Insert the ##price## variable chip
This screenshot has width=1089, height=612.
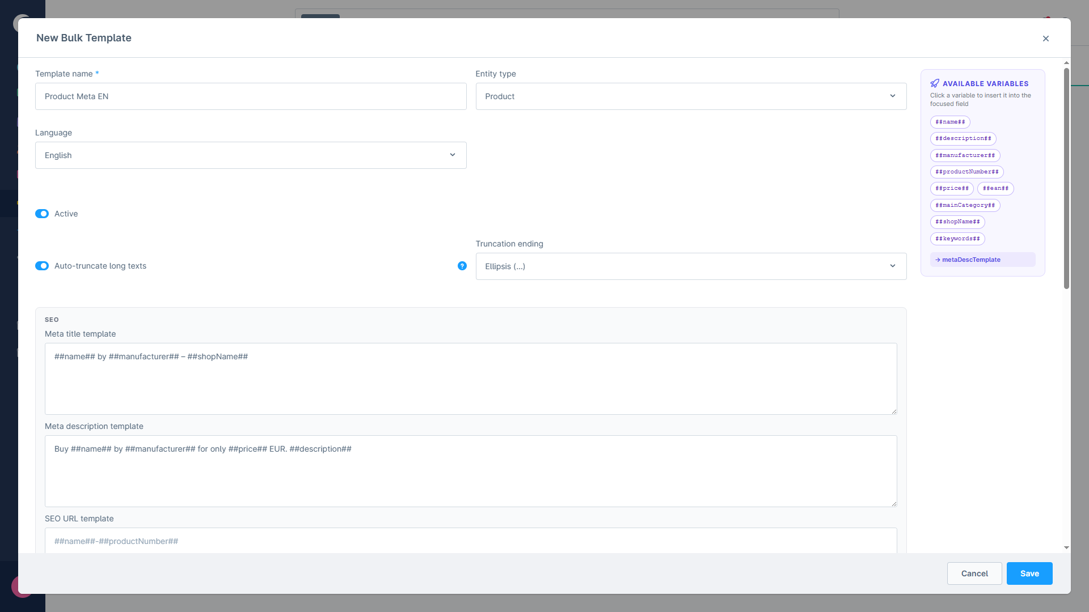(952, 188)
